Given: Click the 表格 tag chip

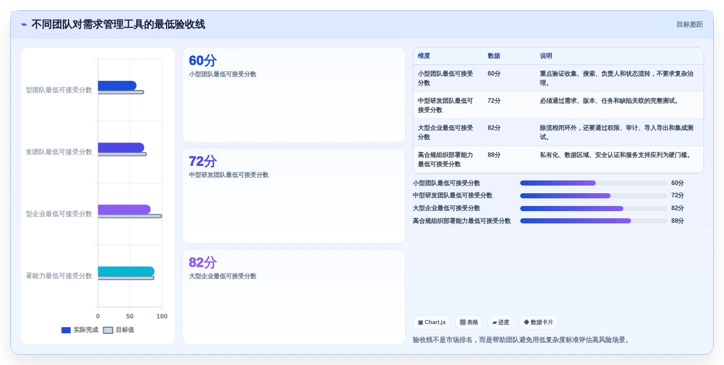Looking at the screenshot, I should click(469, 323).
